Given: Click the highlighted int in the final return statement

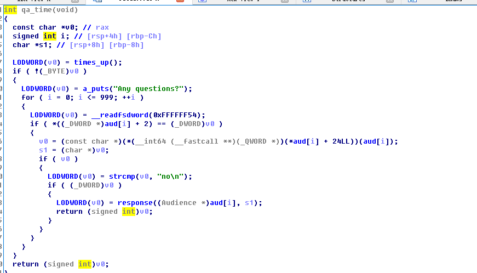Looking at the screenshot, I should (x=84, y=264).
